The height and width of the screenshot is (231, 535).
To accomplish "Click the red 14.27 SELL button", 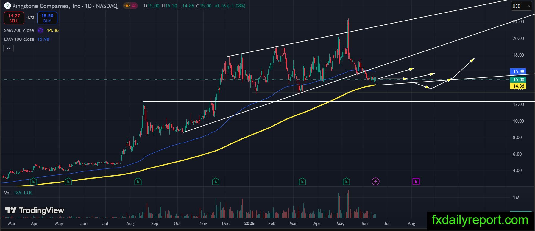I will pos(14,18).
